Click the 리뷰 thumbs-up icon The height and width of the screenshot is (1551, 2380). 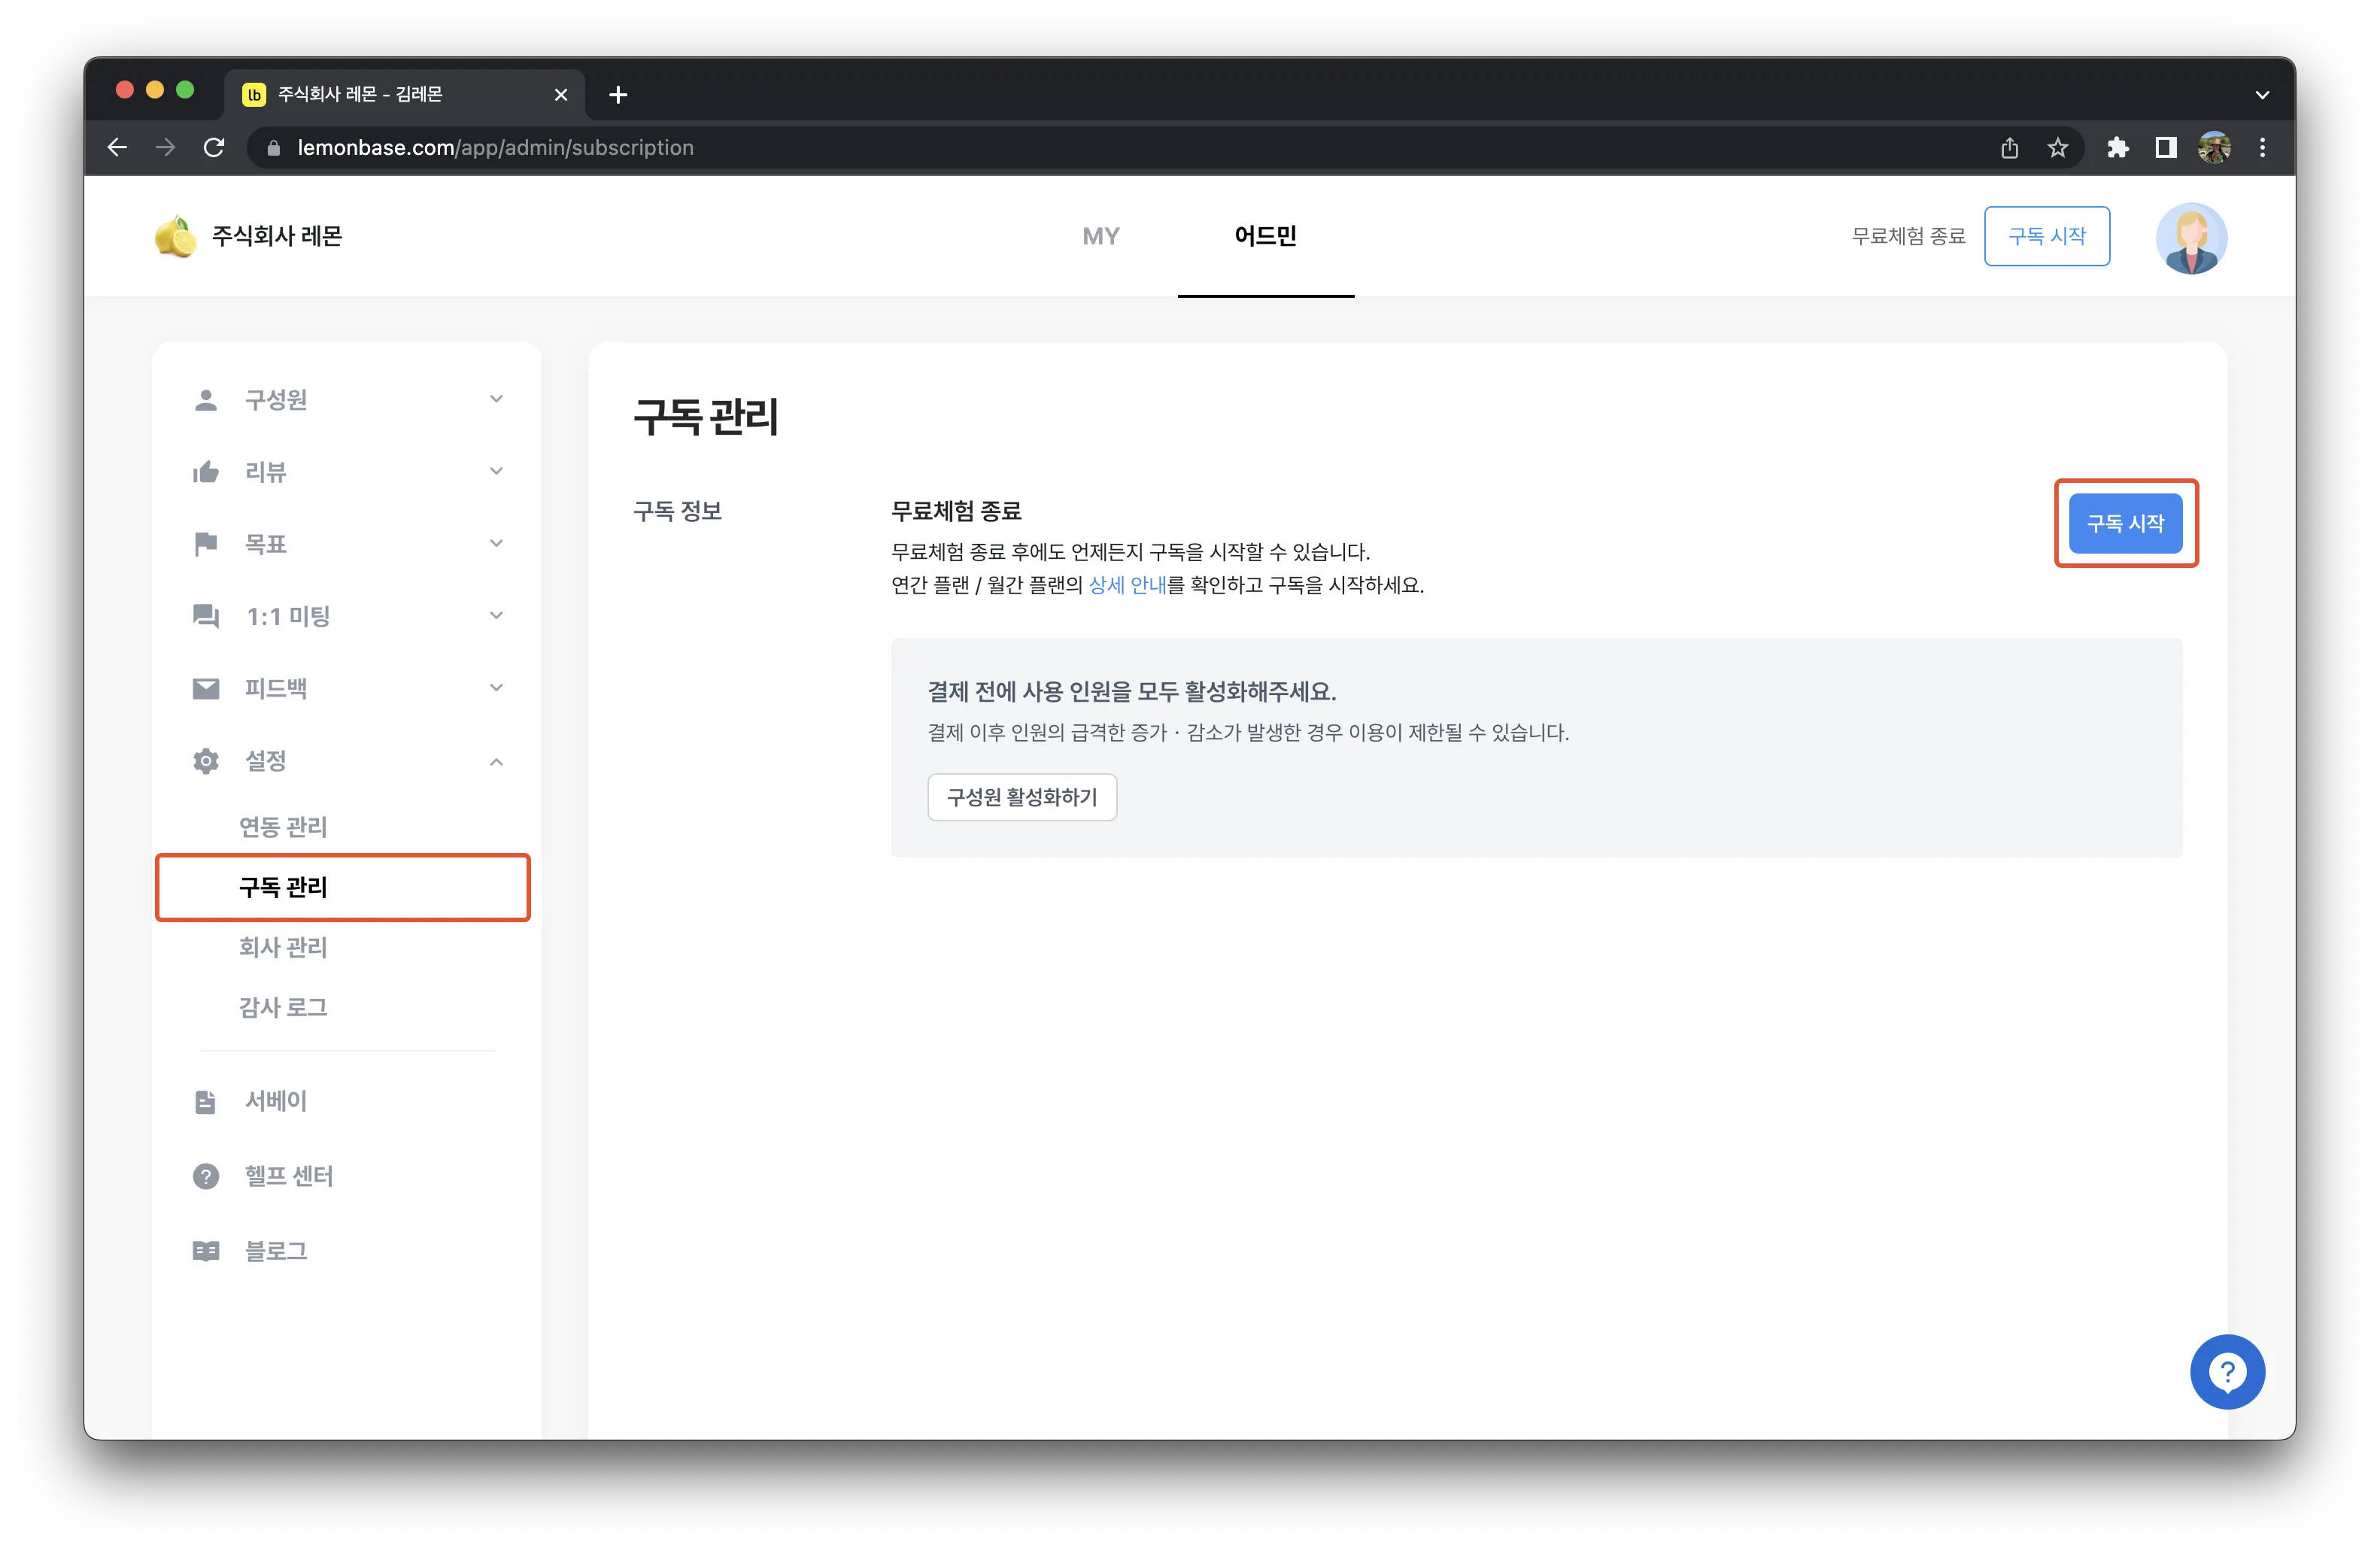(206, 472)
